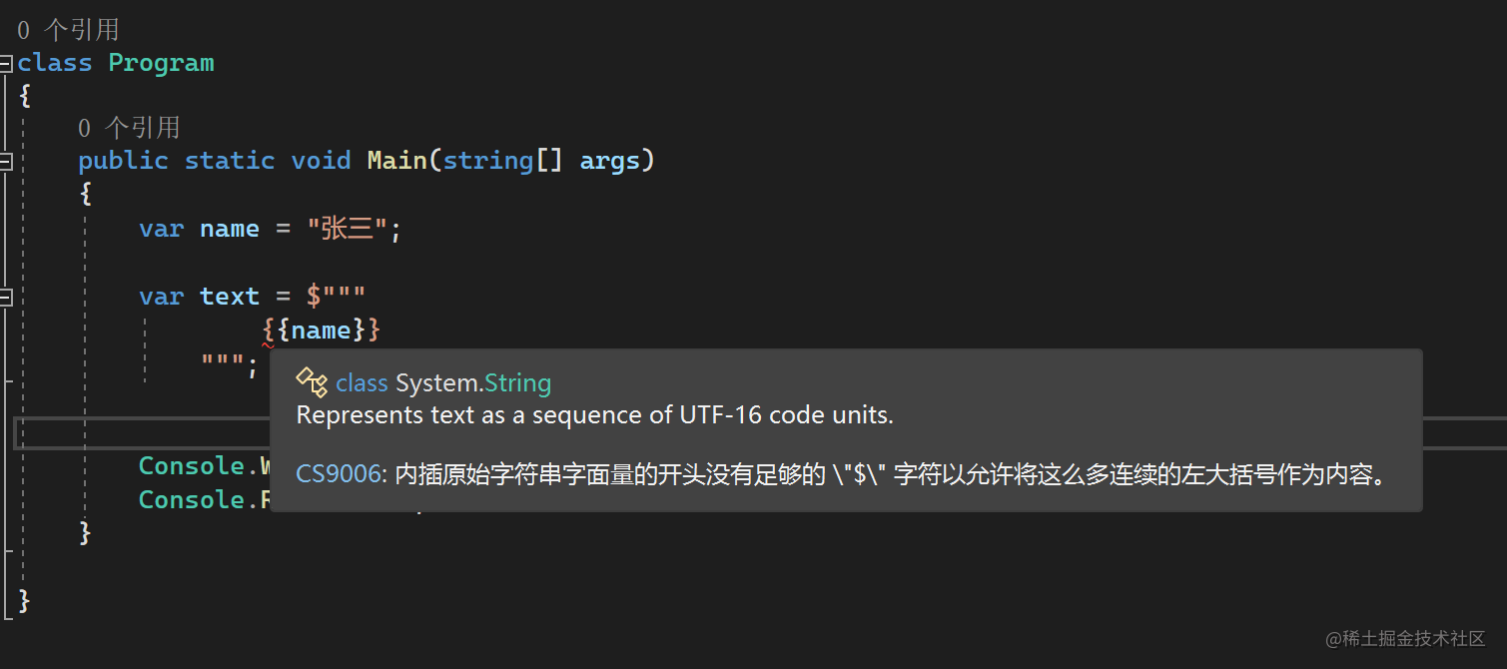
Task: Click the references CodeLens above Main method
Action: pos(129,127)
